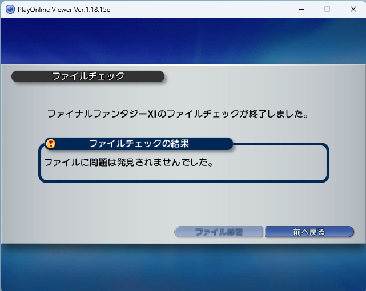
Task: Click the 前へ戻る button
Action: click(309, 232)
